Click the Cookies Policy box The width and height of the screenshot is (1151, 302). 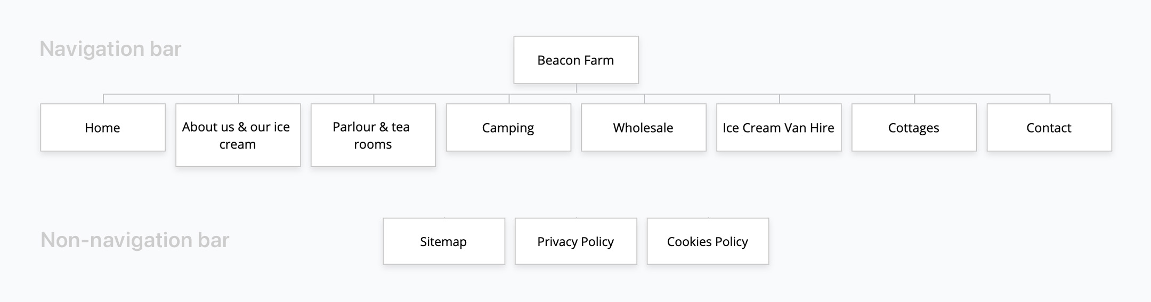[x=708, y=241]
